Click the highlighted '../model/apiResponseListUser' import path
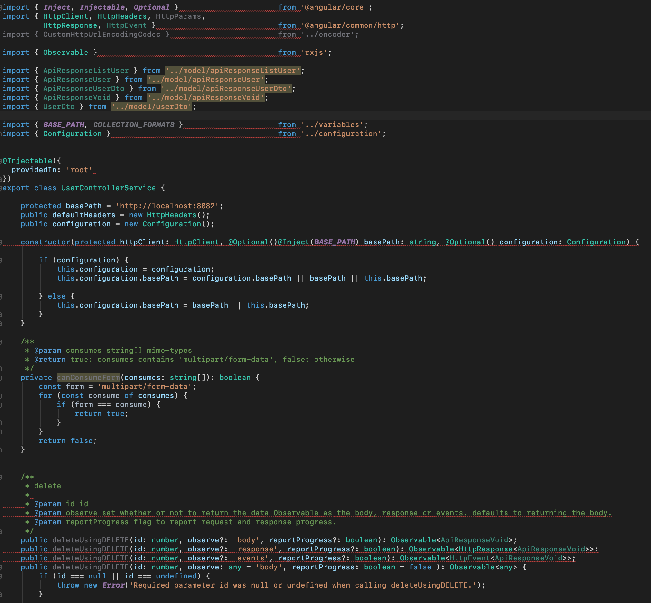651x603 pixels. (233, 71)
